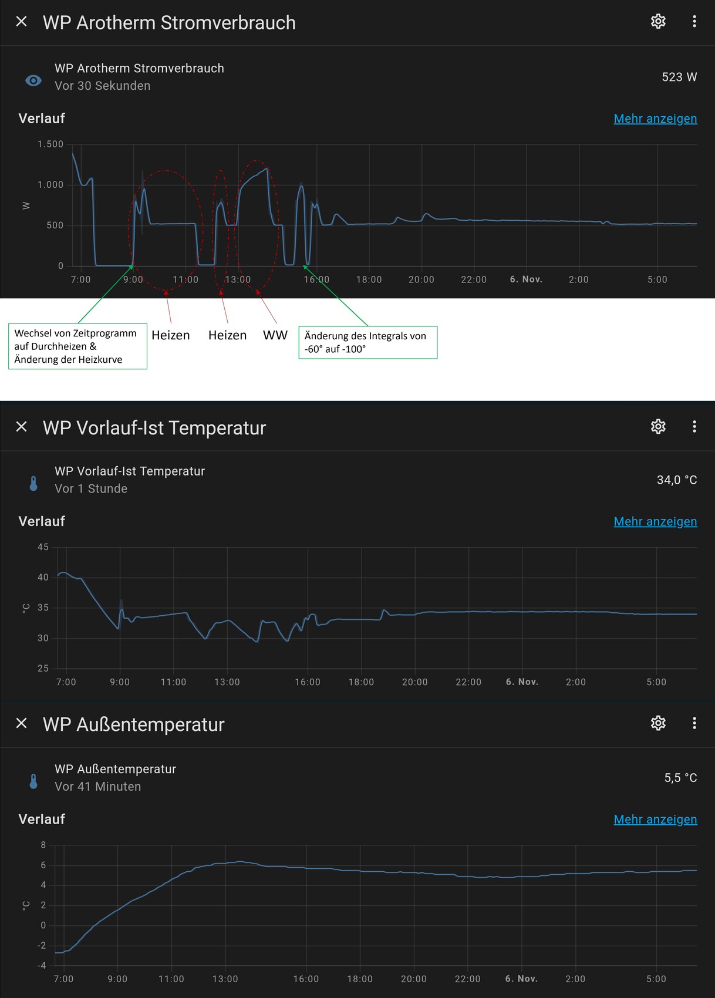Image resolution: width=715 pixels, height=998 pixels.
Task: Show more history for Außentemperatur chart
Action: pos(655,819)
